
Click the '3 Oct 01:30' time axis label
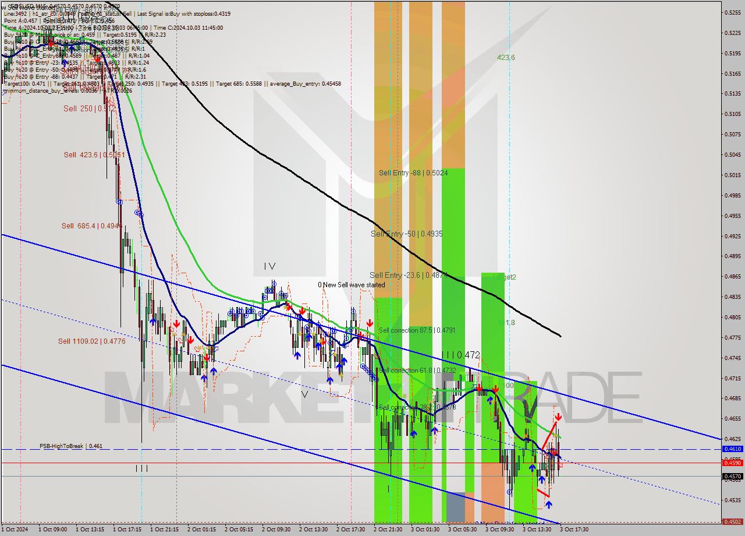pos(425,530)
